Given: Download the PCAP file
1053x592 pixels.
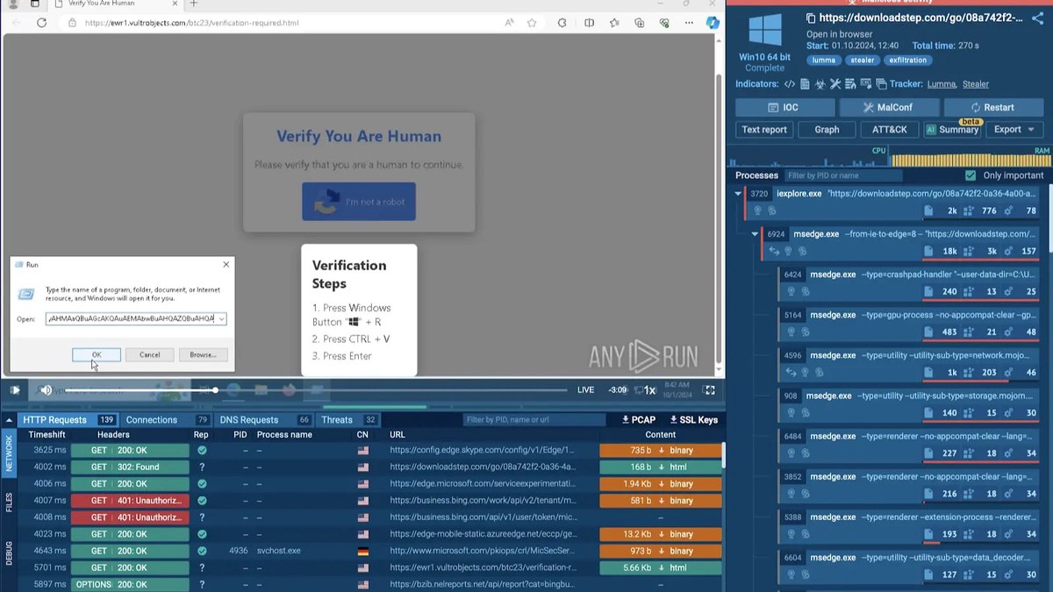Looking at the screenshot, I should (x=638, y=420).
